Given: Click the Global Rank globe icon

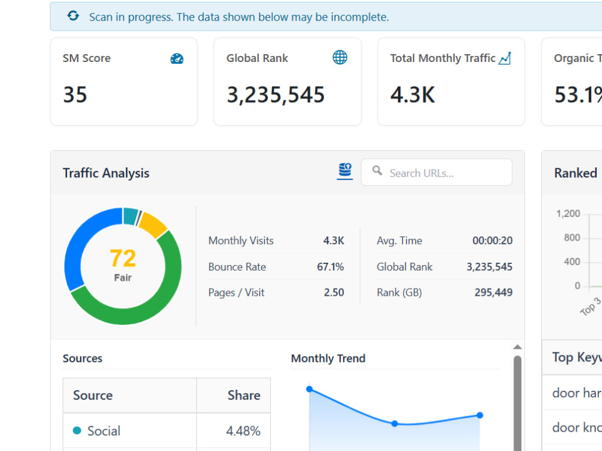Looking at the screenshot, I should click(x=340, y=58).
